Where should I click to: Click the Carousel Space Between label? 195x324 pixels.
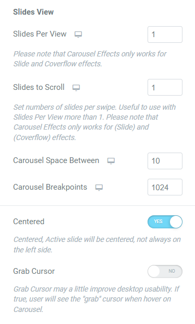click(x=56, y=160)
